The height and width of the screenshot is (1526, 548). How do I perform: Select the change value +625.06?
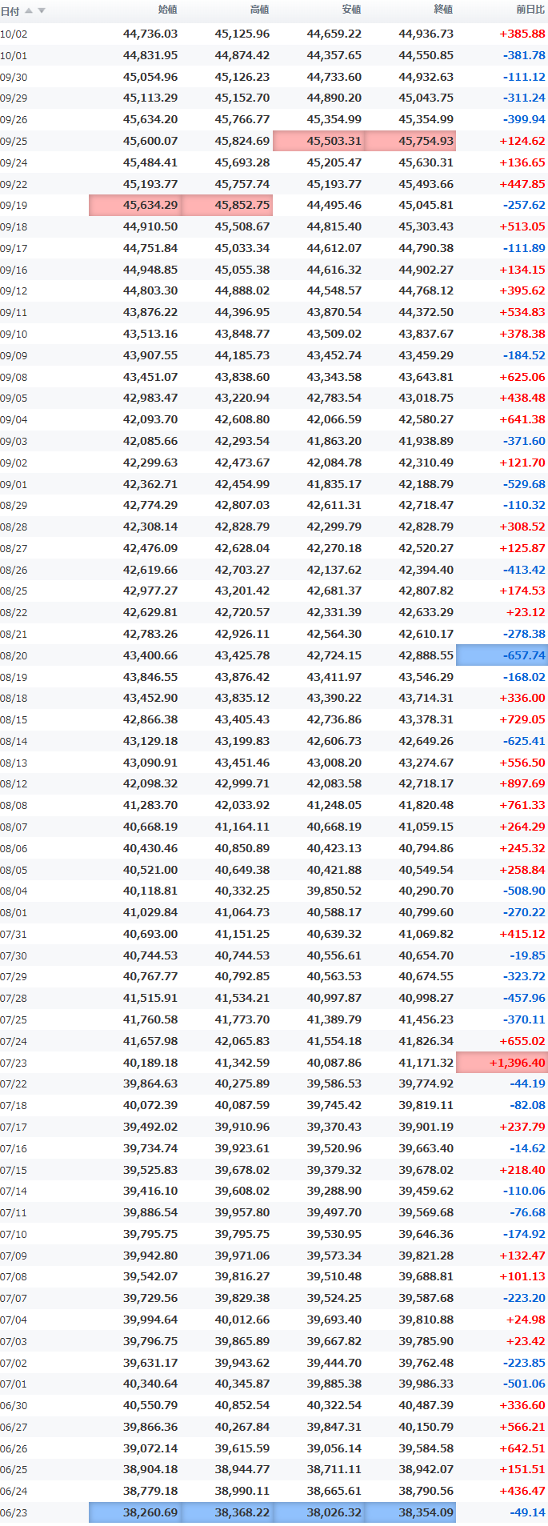coord(522,377)
